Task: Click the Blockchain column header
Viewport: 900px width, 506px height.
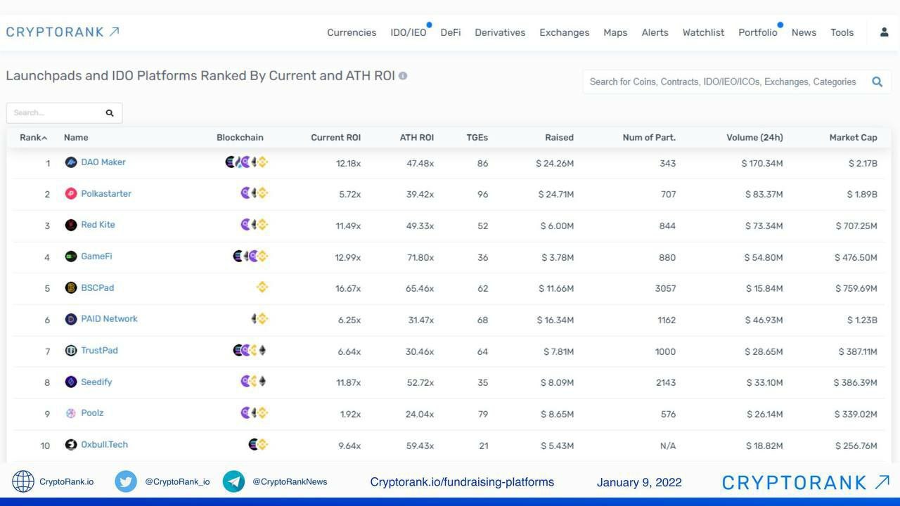Action: pos(240,138)
